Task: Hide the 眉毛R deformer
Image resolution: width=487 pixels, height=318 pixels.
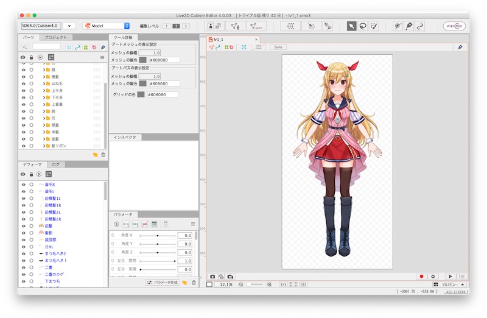Action: [23, 185]
